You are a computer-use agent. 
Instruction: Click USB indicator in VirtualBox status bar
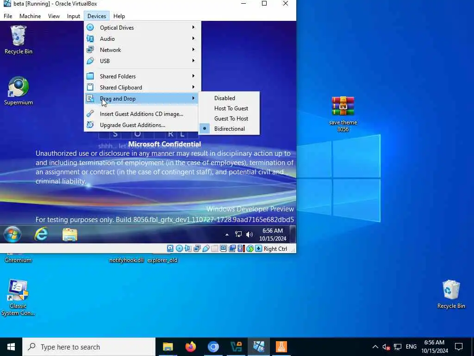pos(206,248)
